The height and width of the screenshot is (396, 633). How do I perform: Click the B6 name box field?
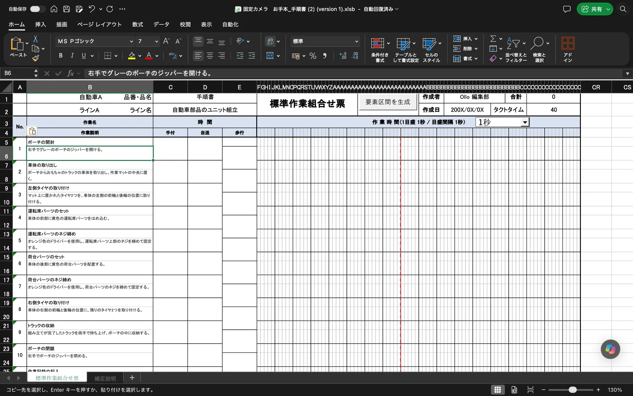click(16, 73)
